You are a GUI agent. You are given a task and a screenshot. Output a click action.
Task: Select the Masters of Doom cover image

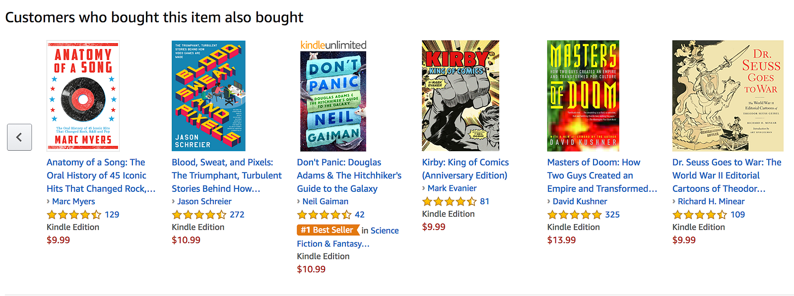[583, 96]
